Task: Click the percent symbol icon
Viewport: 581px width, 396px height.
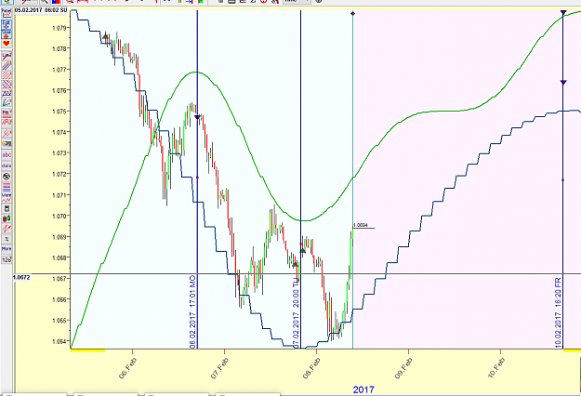Action: coord(7,239)
